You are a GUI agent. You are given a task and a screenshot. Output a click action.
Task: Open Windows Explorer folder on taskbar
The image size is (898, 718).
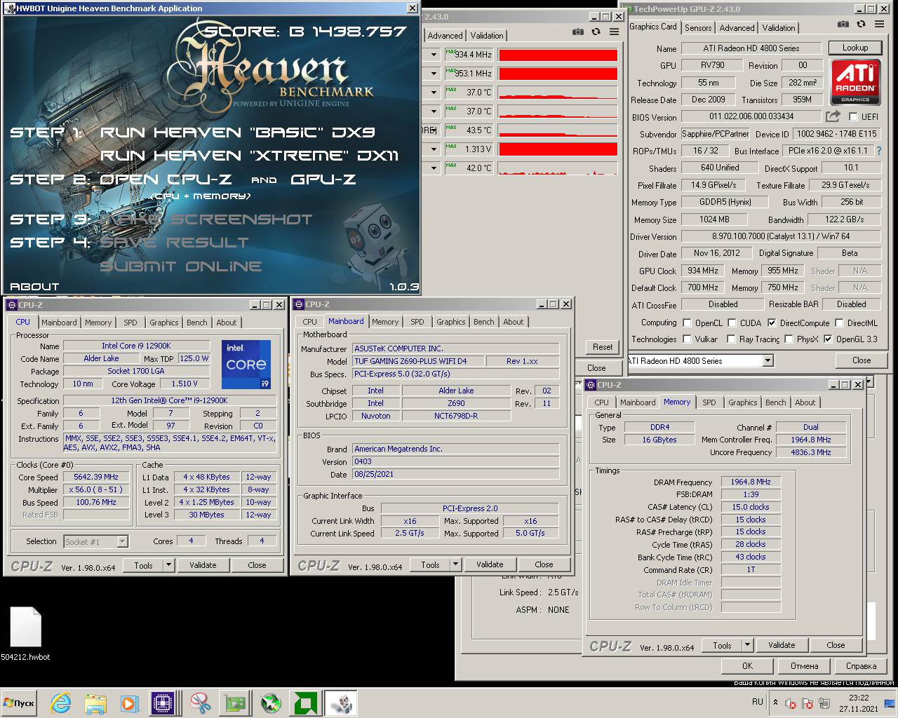95,703
